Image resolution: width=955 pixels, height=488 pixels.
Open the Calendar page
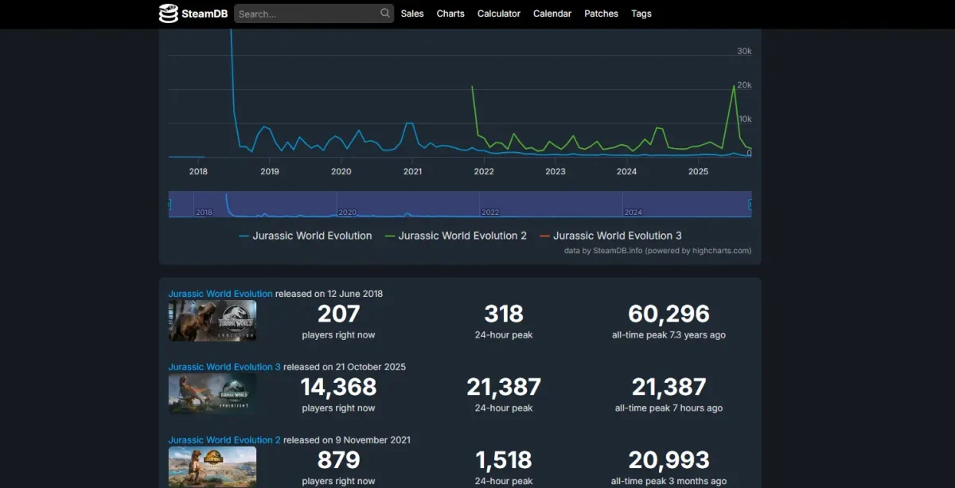[552, 14]
